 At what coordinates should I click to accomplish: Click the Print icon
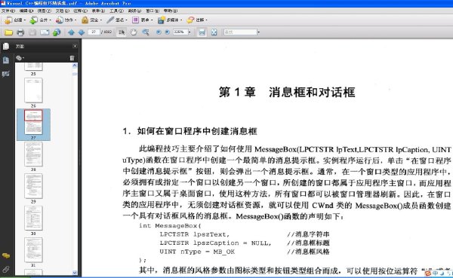pyautogui.click(x=20, y=32)
